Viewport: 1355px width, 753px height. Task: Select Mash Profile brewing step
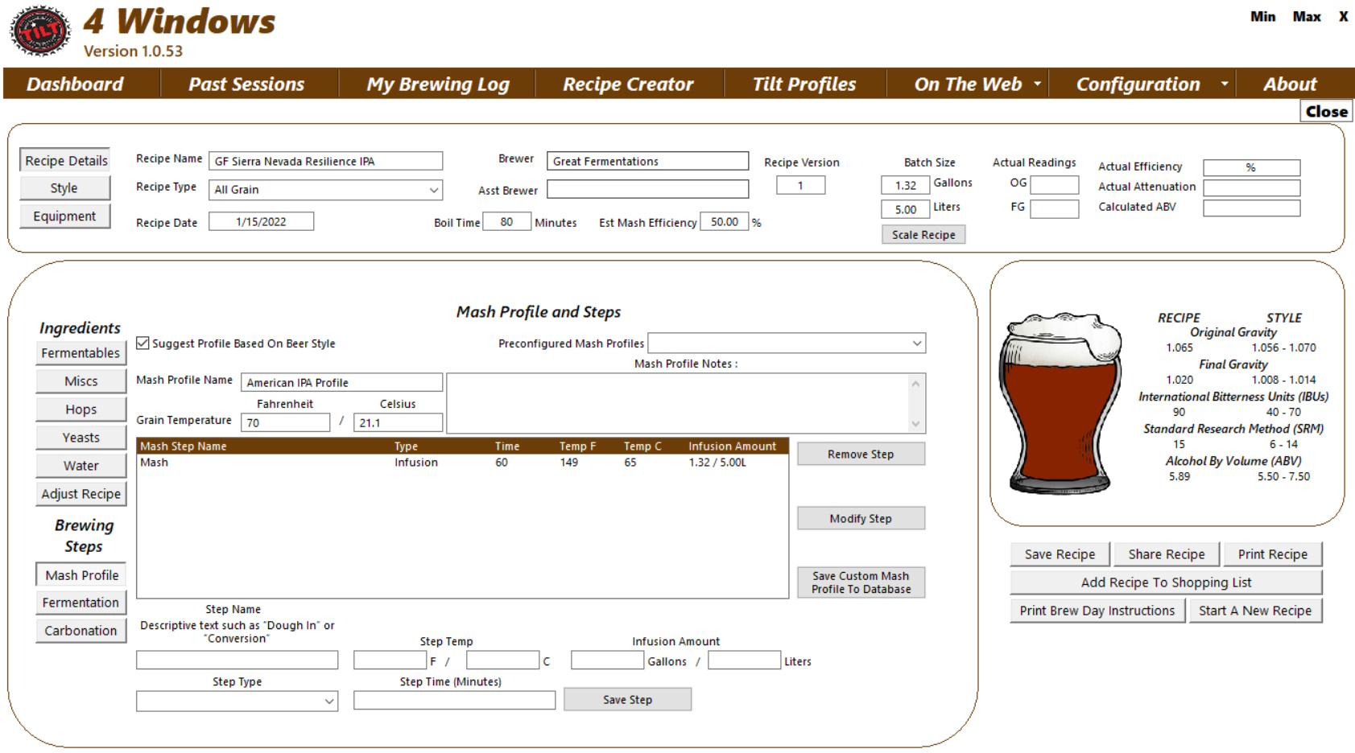point(81,575)
